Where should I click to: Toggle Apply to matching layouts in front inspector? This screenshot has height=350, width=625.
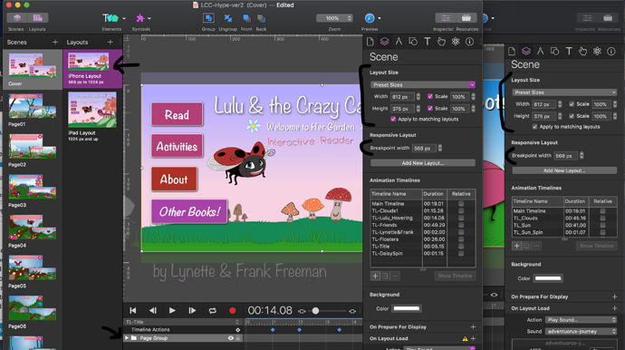pyautogui.click(x=393, y=119)
